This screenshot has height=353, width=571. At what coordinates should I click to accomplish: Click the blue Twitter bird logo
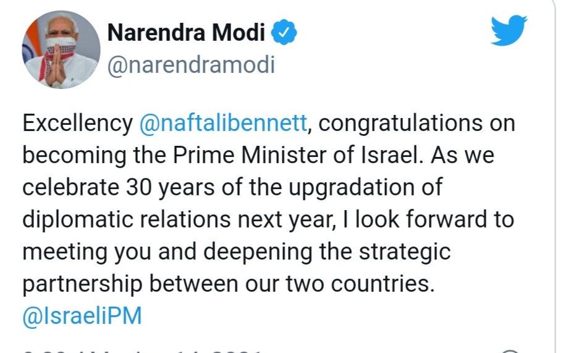click(x=509, y=30)
